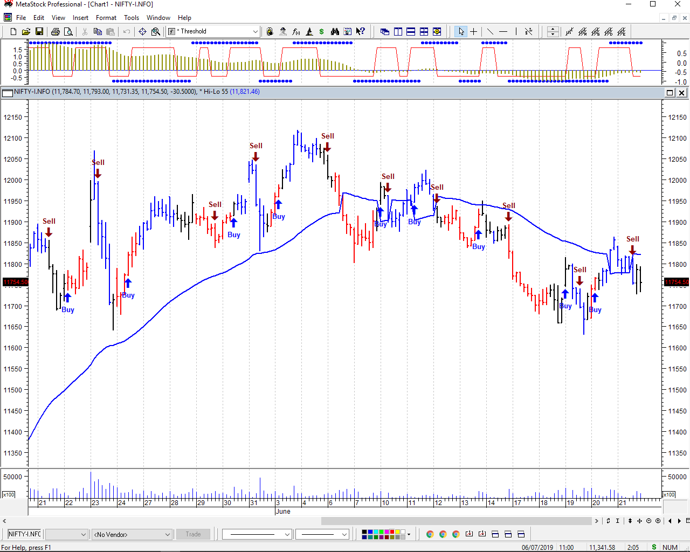This screenshot has width=690, height=552.
Task: Click the New document icon
Action: [13, 32]
